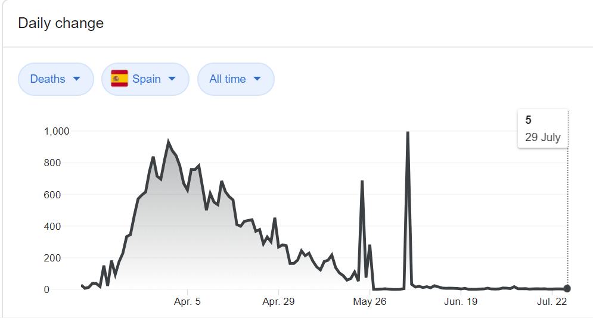The image size is (593, 318).
Task: Click the Deaths metric label text
Action: click(x=48, y=79)
